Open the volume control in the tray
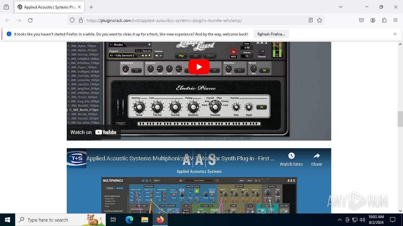The image size is (403, 226). [x=362, y=220]
